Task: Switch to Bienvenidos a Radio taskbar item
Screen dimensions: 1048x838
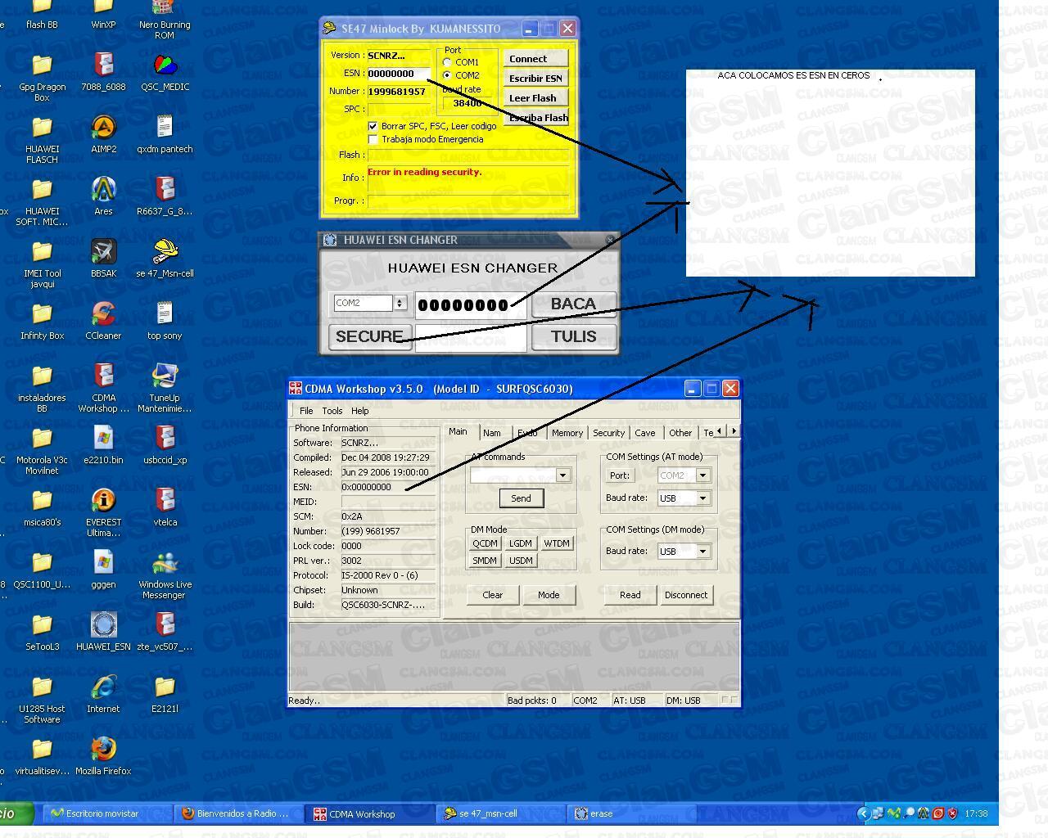Action: coord(238,813)
